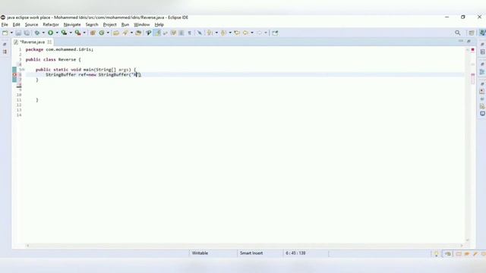Screen dimensions: 486x273
Task: Open the Edit menu
Action: coord(17,24)
